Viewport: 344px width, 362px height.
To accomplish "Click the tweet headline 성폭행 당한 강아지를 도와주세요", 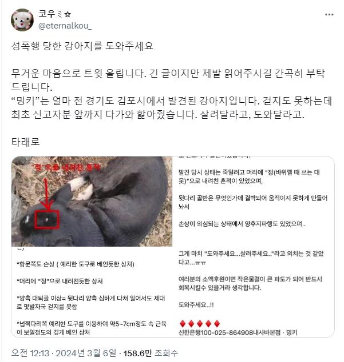I will tap(82, 46).
